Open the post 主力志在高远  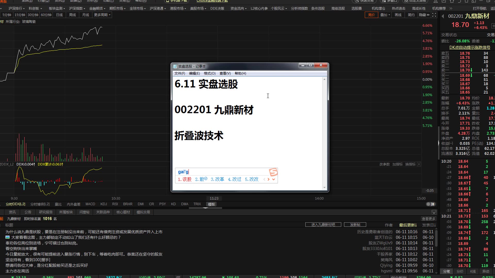pyautogui.click(x=17, y=271)
